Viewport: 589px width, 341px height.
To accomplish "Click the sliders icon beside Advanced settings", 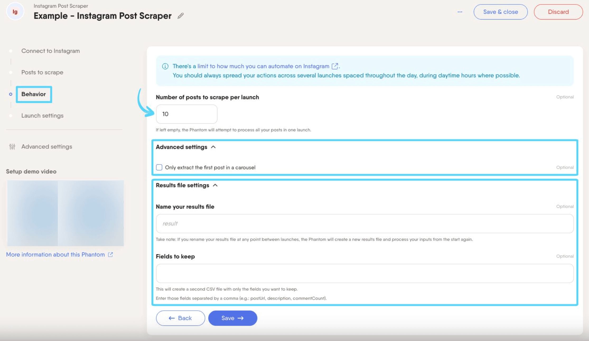I will [x=12, y=147].
